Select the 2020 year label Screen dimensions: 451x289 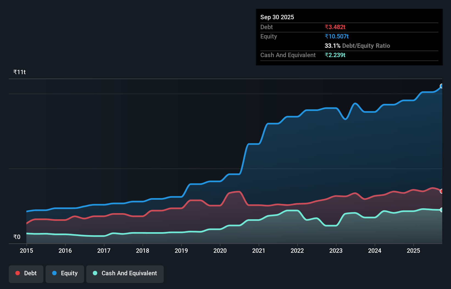click(x=220, y=251)
